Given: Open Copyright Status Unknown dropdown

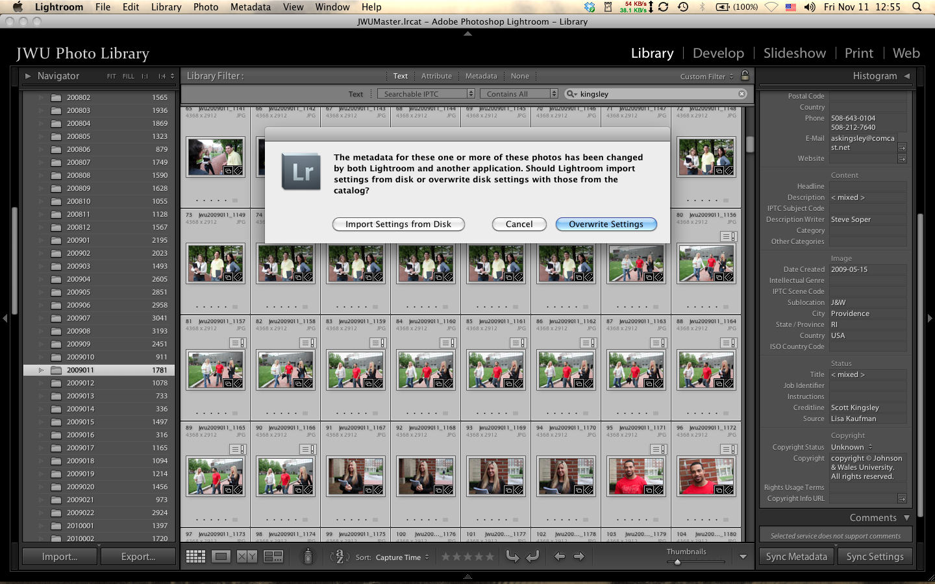Looking at the screenshot, I should 852,447.
